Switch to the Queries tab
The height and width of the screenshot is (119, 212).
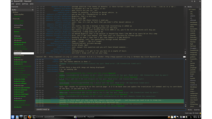[197, 110]
